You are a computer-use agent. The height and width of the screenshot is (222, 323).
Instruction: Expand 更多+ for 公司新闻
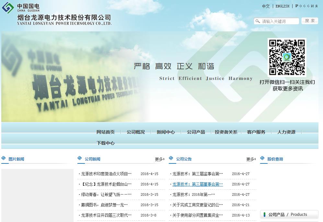(x=160, y=159)
